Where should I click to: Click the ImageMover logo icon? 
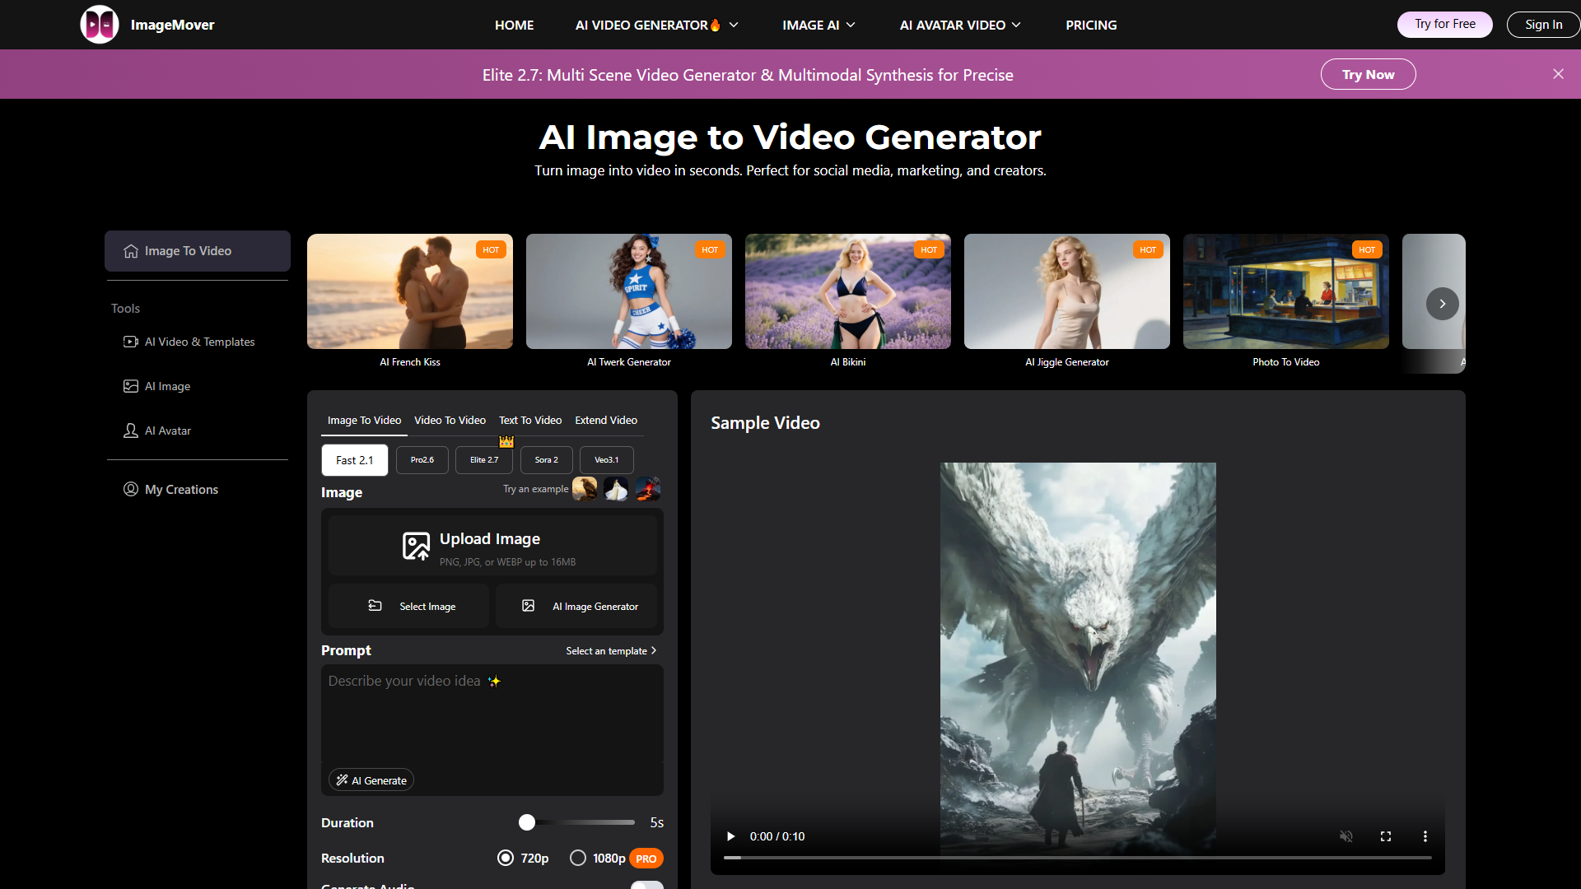pos(100,25)
